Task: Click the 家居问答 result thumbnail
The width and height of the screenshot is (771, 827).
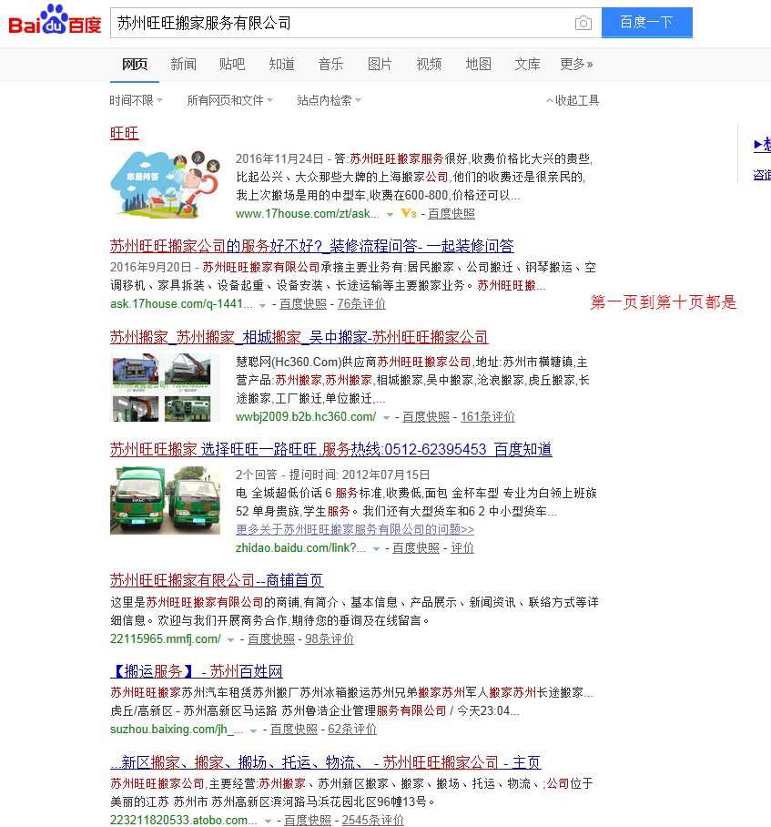Action: (165, 184)
